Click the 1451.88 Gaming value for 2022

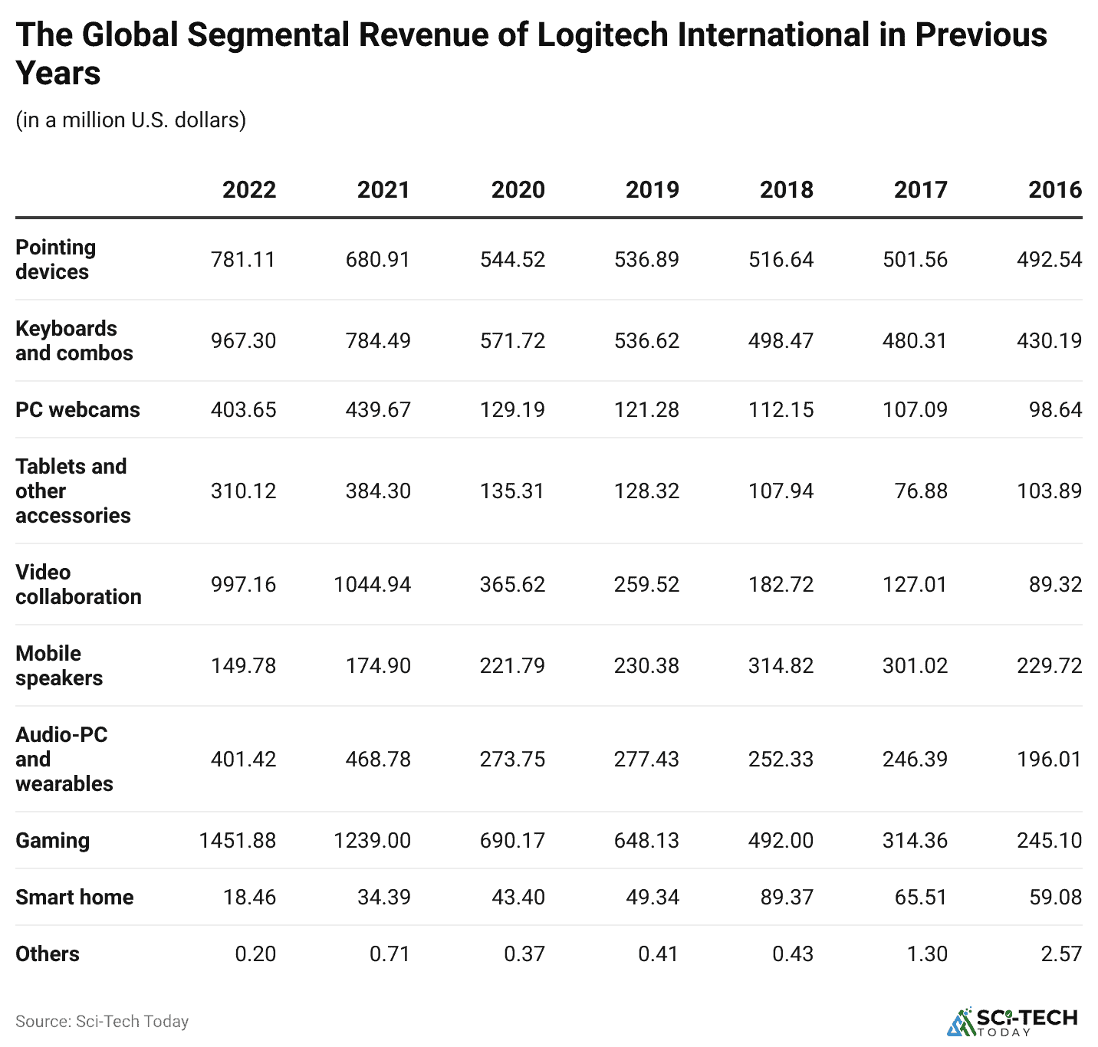coord(238,840)
